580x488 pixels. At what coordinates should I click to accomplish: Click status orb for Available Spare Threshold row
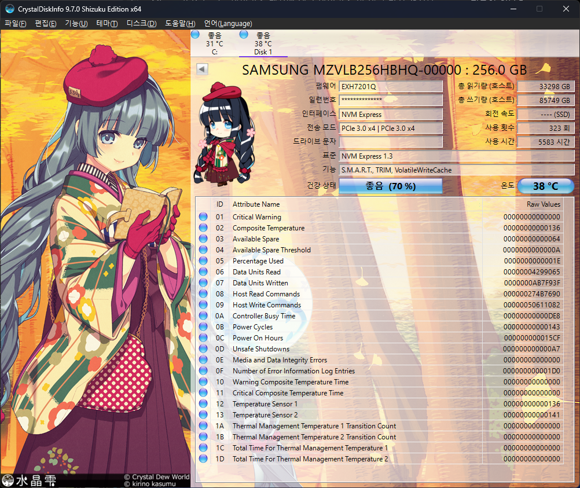203,249
